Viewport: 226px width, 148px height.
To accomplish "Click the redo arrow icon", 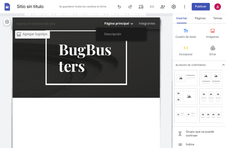I will click(x=130, y=7).
